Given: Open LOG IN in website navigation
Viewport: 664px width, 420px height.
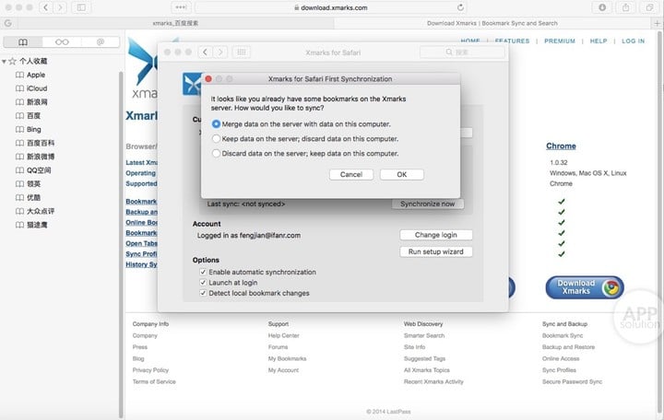Looking at the screenshot, I should 633,41.
